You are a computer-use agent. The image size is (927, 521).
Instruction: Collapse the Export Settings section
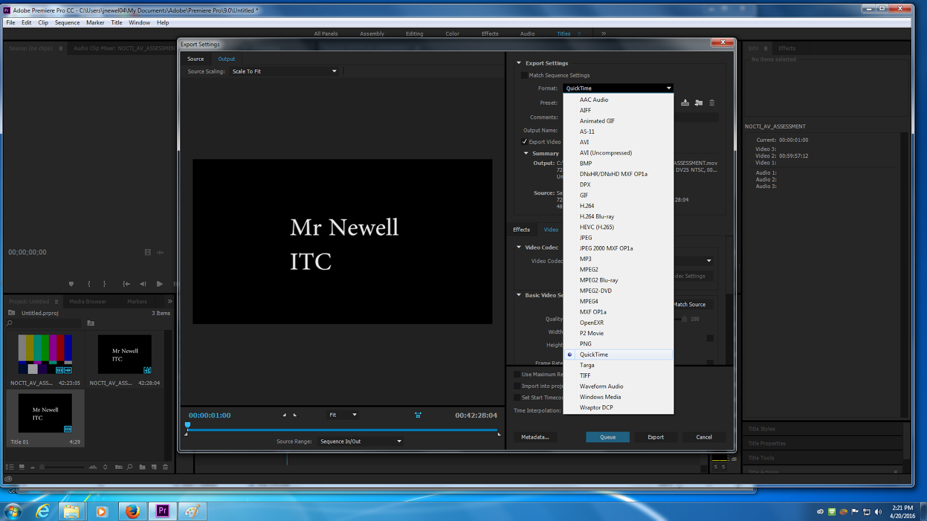519,63
